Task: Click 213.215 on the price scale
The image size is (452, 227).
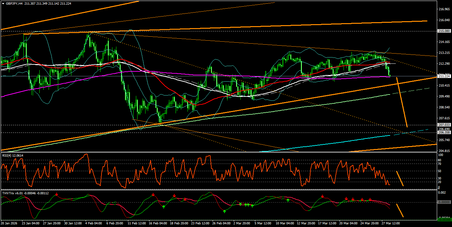Action: [x=444, y=53]
